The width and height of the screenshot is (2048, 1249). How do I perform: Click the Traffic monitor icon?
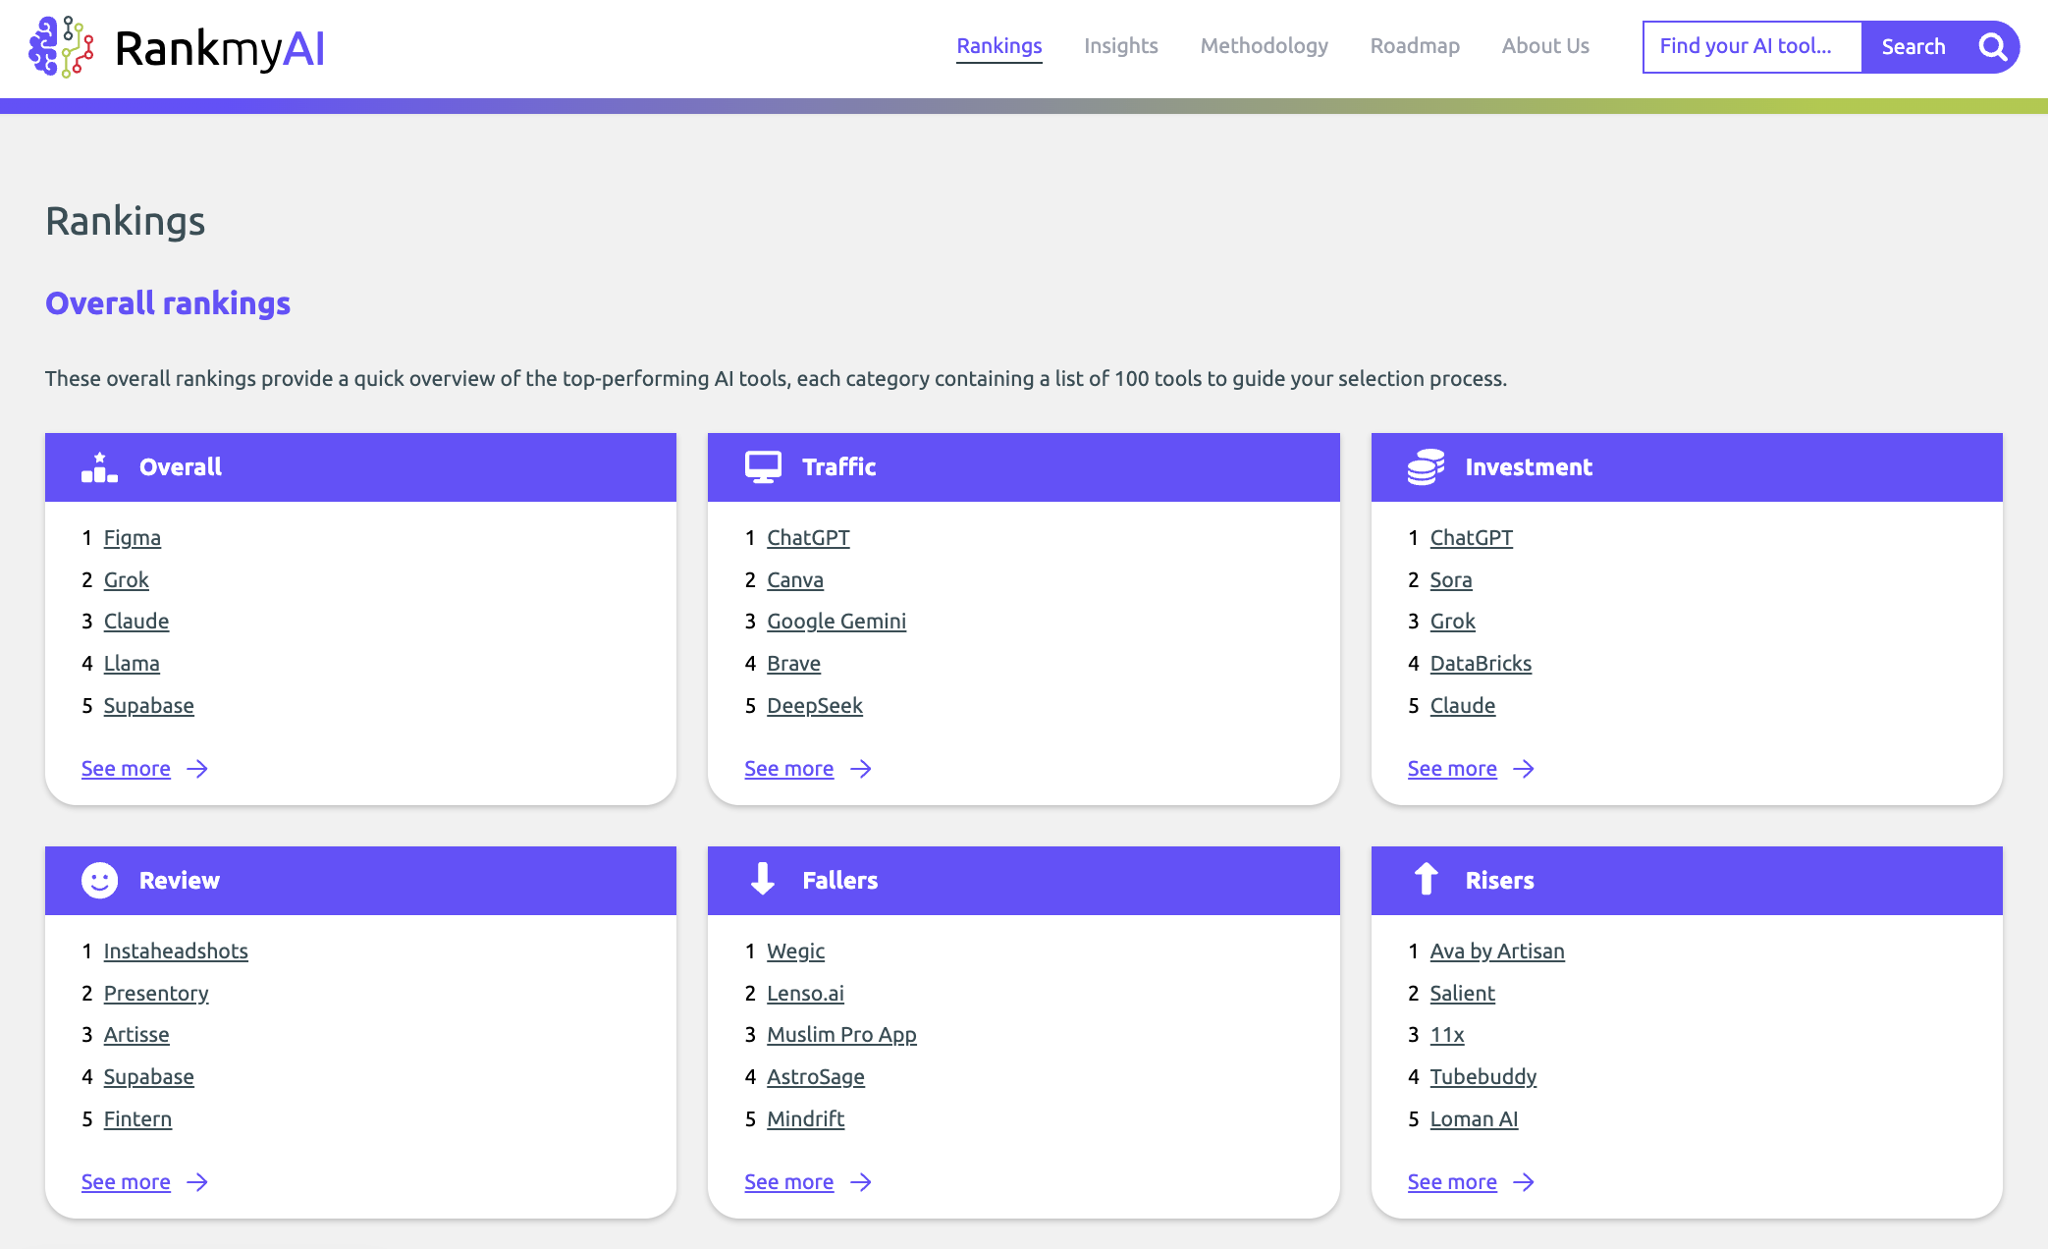tap(763, 467)
